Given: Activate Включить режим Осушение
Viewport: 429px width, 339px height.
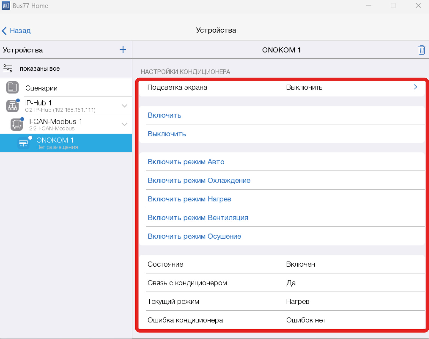Looking at the screenshot, I should coord(194,236).
